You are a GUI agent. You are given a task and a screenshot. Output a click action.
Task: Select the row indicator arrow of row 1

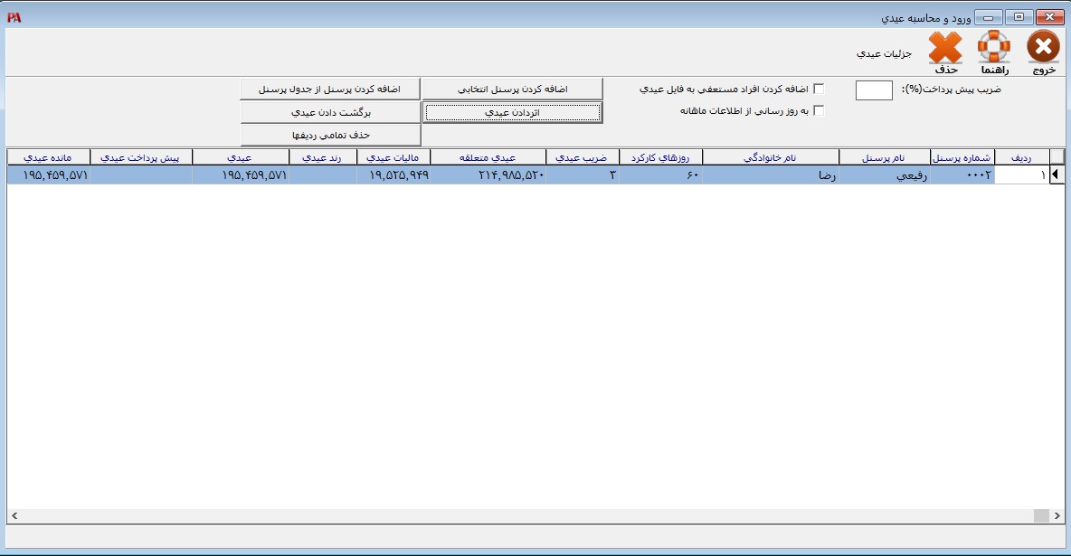pos(1056,175)
